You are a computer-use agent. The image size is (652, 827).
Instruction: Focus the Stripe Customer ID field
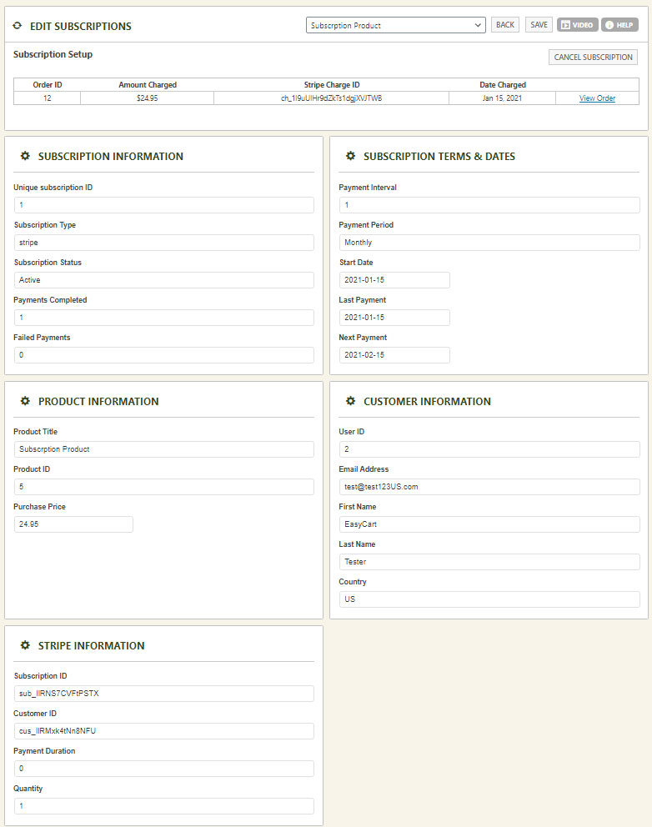163,731
